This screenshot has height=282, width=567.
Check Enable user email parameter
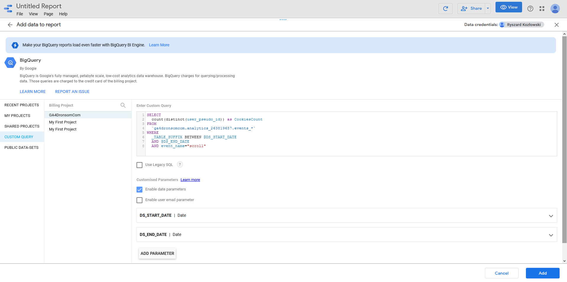click(x=139, y=200)
